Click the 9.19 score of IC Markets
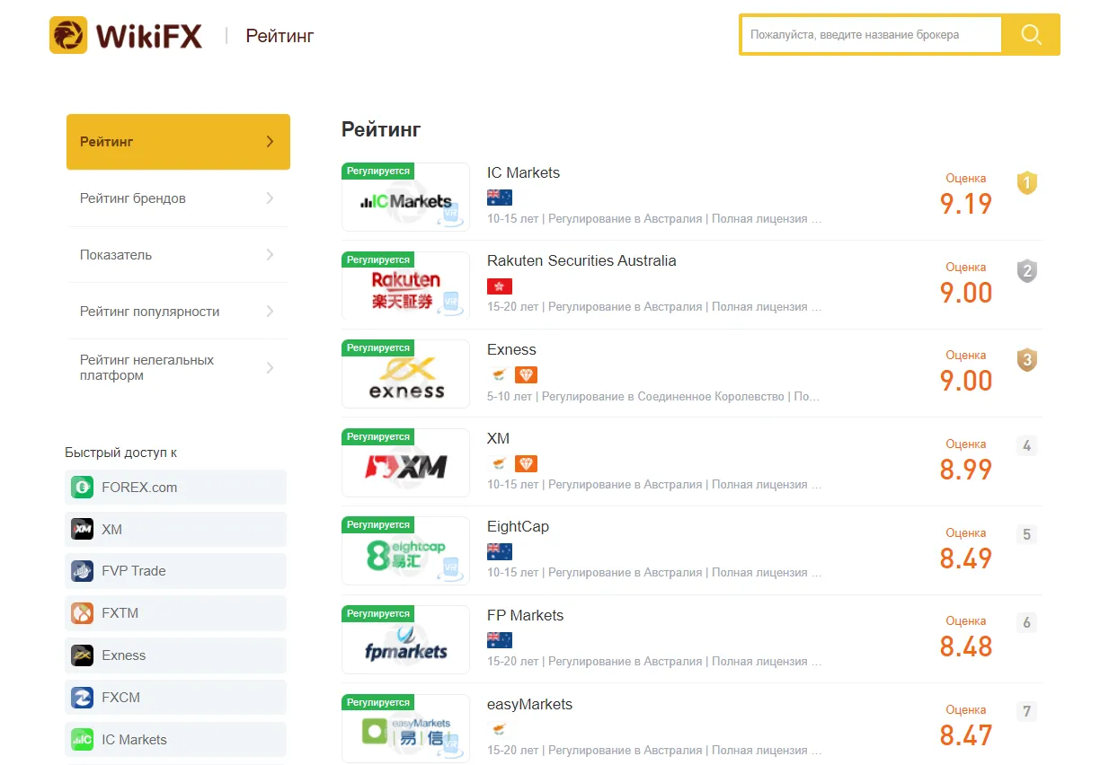The width and height of the screenshot is (1109, 765). (966, 204)
